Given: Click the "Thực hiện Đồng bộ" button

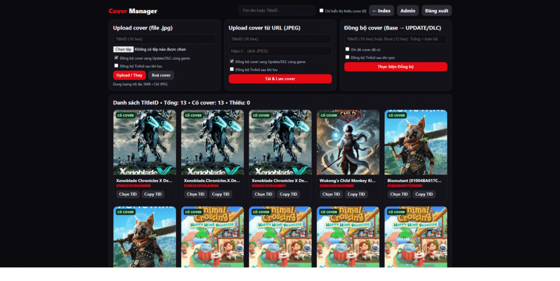Looking at the screenshot, I should pyautogui.click(x=395, y=67).
